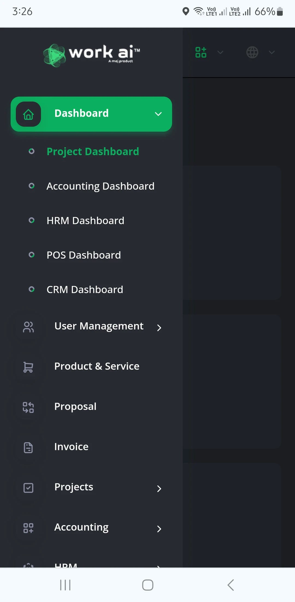Navigate to CRM Dashboard link
This screenshot has width=295, height=602.
pos(85,290)
